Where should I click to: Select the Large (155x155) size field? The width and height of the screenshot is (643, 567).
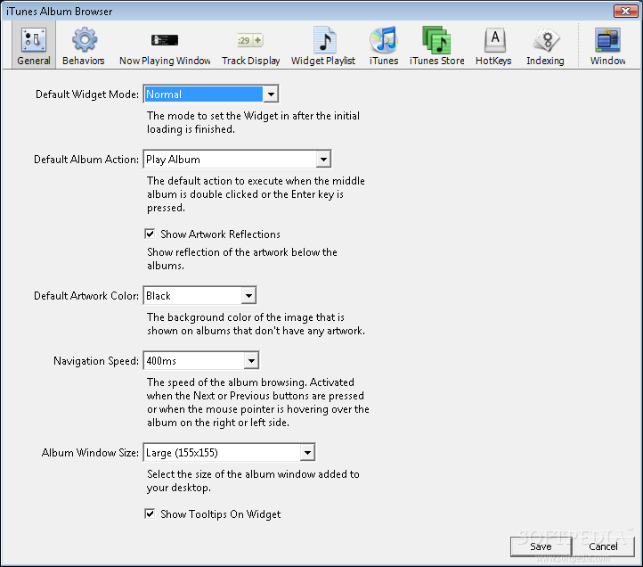pos(229,453)
